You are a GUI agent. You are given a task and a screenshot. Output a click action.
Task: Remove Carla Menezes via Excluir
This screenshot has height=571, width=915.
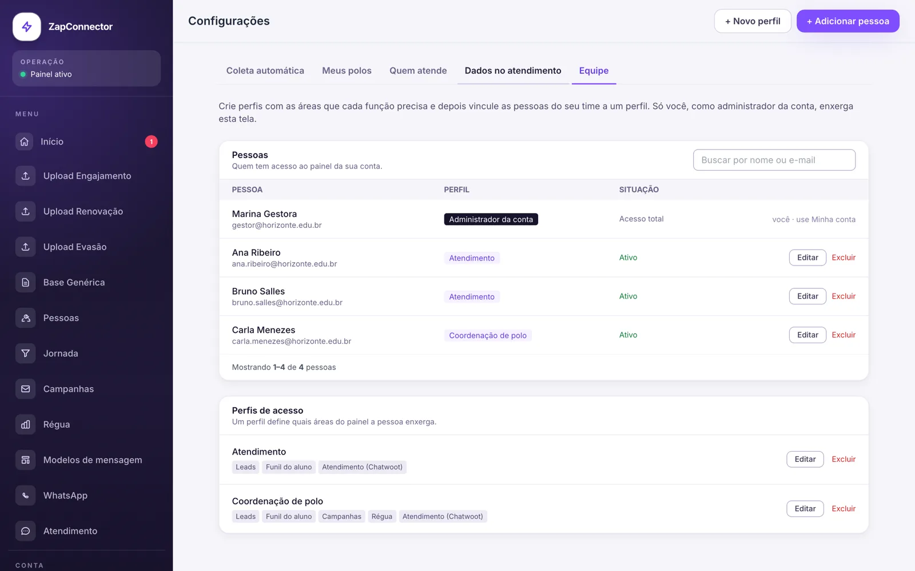click(844, 335)
